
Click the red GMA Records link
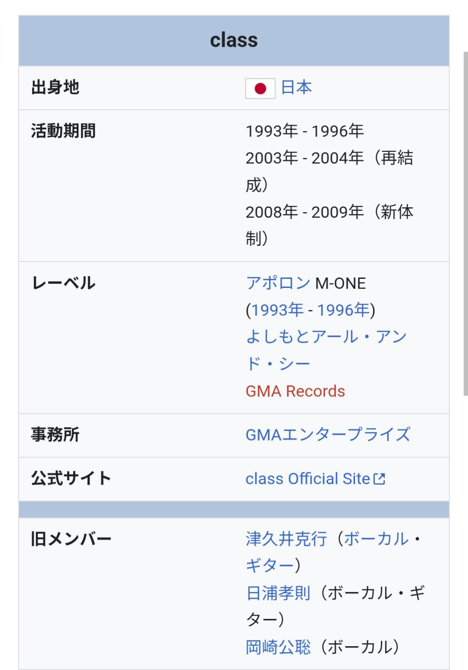point(295,391)
